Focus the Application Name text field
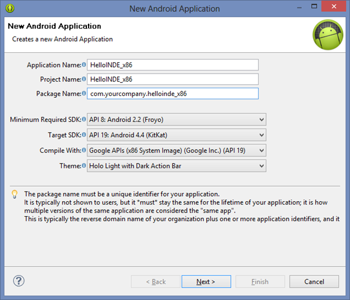Screen dimensions: 350x300 pos(173,65)
